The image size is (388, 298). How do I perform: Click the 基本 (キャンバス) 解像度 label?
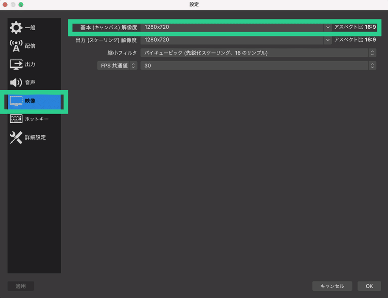[x=109, y=28]
